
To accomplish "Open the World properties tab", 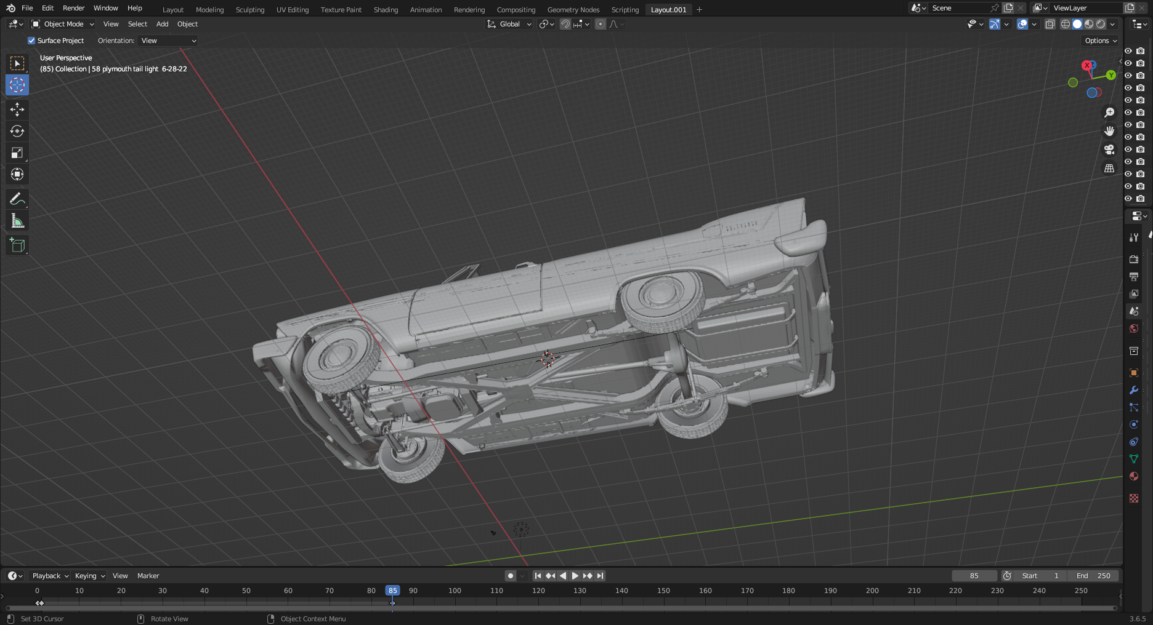I will click(1134, 328).
